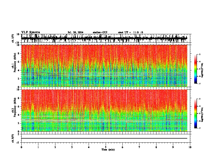Click time axis tick label "1"
214x165 pixels.
pos(38,147)
